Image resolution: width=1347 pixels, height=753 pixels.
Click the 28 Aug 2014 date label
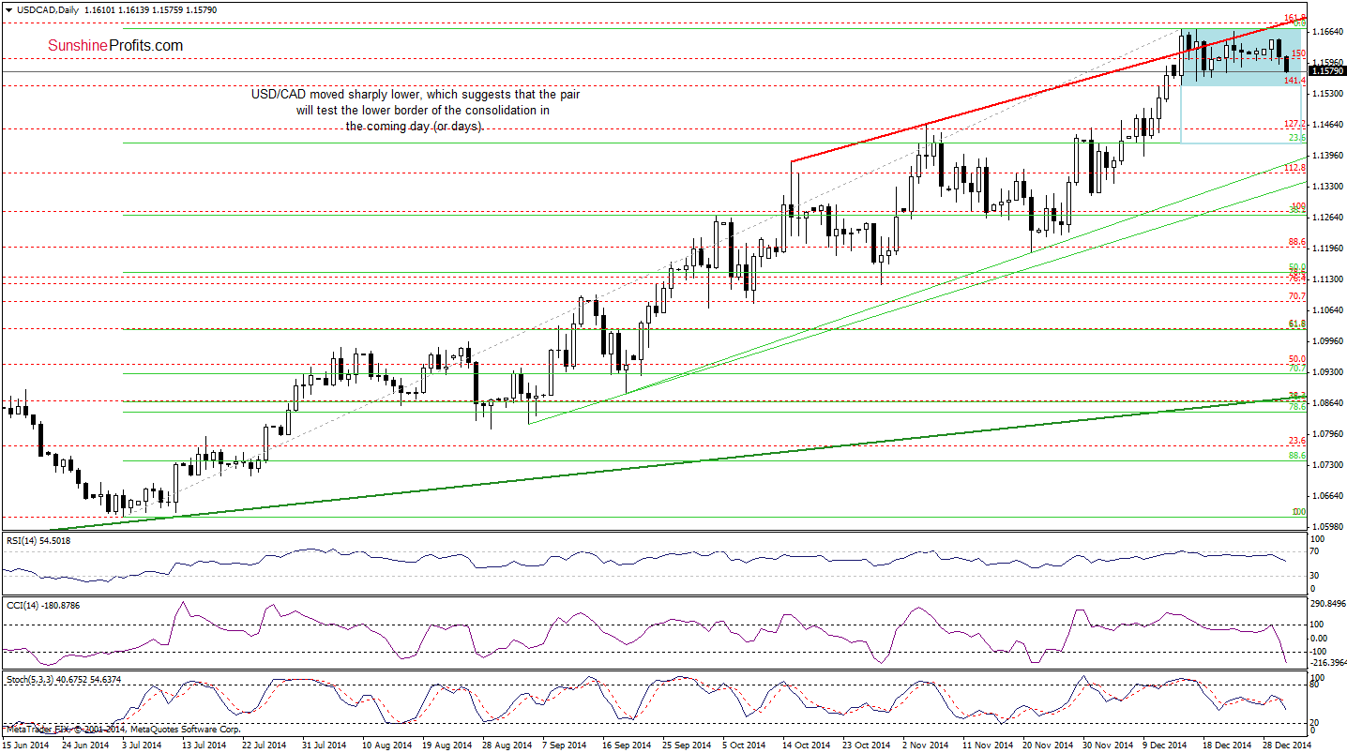(x=507, y=745)
